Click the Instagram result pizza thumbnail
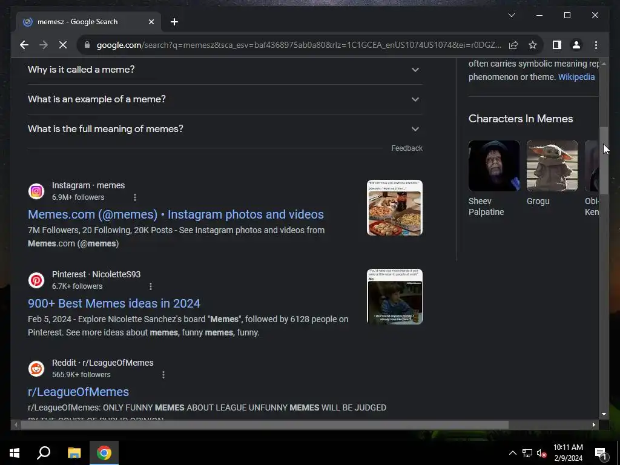 coord(395,208)
